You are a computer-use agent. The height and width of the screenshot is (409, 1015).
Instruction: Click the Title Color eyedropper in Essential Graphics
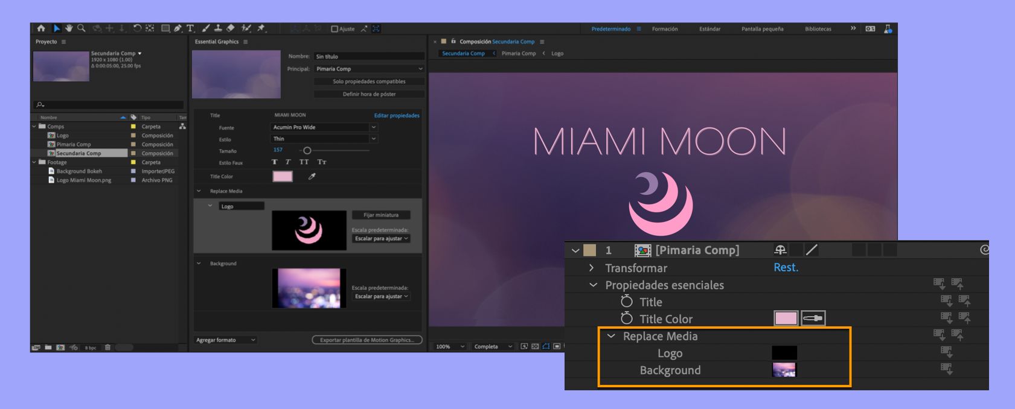[312, 176]
